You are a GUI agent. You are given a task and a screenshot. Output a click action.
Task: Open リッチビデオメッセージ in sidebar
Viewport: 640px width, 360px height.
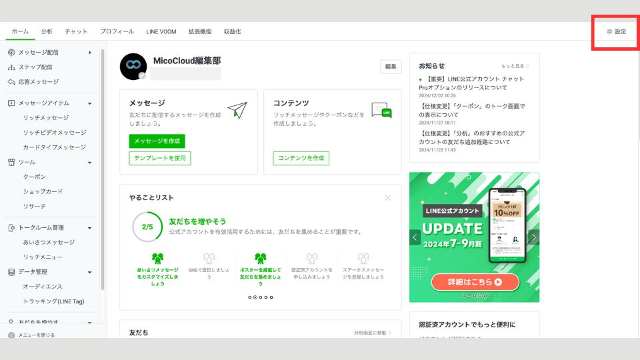tap(55, 132)
